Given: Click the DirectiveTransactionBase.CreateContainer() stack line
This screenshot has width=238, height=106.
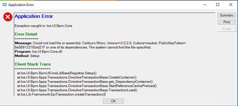Looking at the screenshot, I should coord(77,77).
